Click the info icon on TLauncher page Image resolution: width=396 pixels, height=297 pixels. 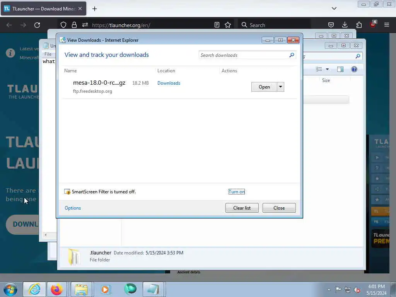10,53
